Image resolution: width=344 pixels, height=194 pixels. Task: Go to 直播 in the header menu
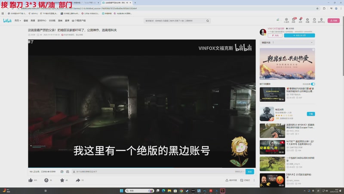point(33,20)
